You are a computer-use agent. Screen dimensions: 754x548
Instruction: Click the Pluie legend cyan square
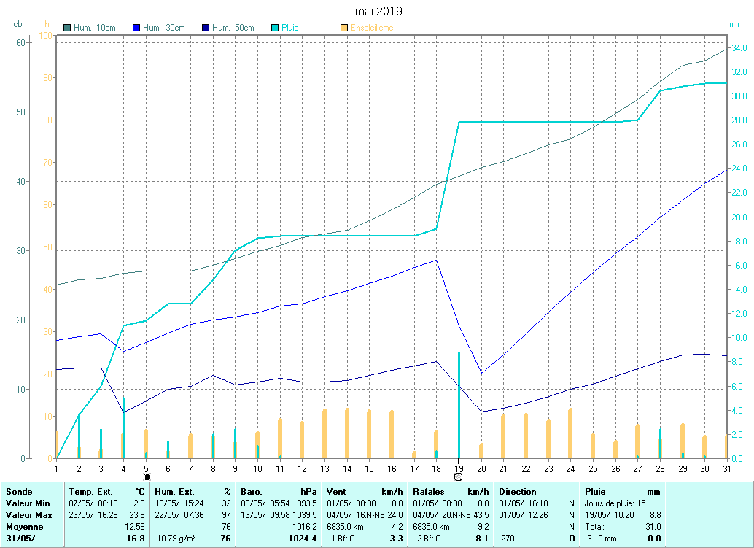point(275,28)
